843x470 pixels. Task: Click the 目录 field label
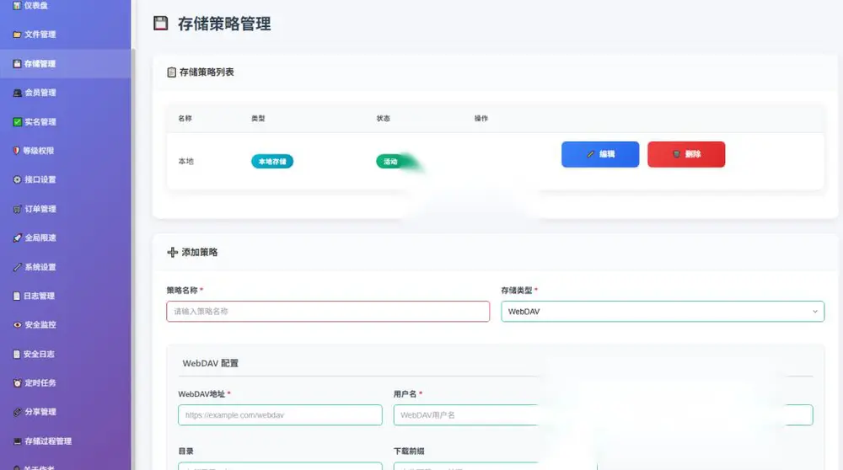coord(186,451)
